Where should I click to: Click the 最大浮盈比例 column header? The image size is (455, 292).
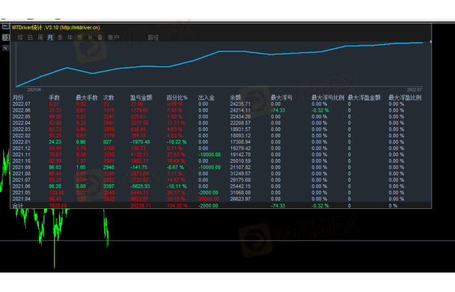click(405, 97)
